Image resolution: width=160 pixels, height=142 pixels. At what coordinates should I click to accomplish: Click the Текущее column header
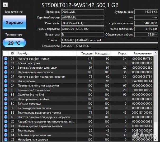click(85, 53)
